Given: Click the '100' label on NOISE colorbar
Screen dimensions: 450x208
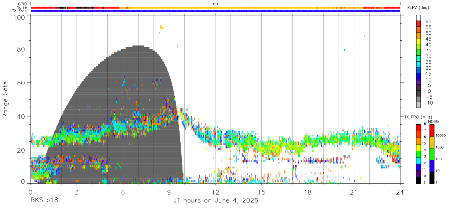Looking at the screenshot, I should 438,159.
